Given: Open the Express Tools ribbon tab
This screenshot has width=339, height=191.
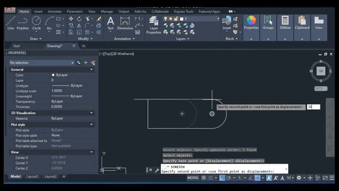Looking at the screenshot, I should [x=184, y=12].
